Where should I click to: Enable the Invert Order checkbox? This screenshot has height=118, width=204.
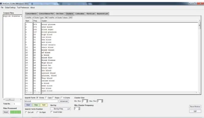pos(51,112)
